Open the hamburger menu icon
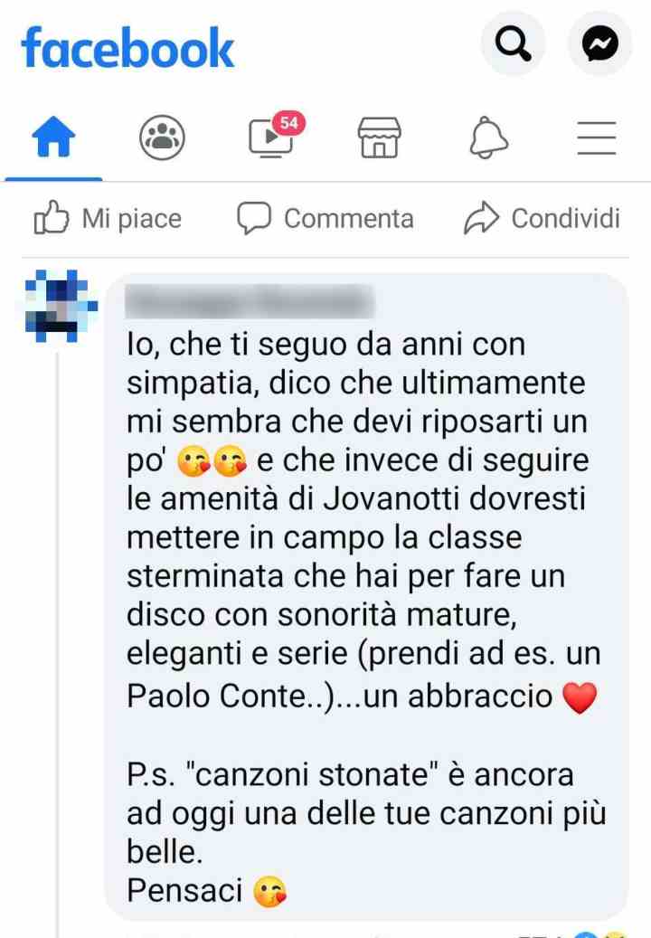Image resolution: width=651 pixels, height=938 pixels. coord(597,138)
